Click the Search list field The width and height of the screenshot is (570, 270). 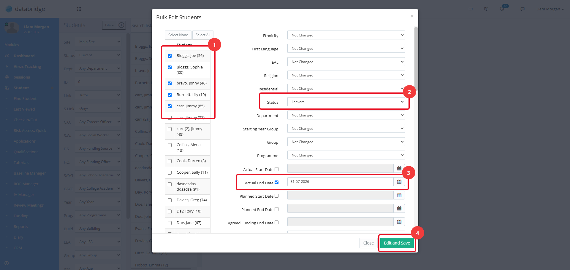(142, 25)
